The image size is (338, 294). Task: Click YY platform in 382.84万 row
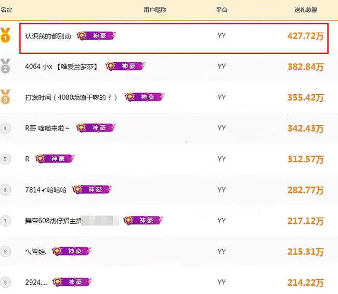coord(222,67)
